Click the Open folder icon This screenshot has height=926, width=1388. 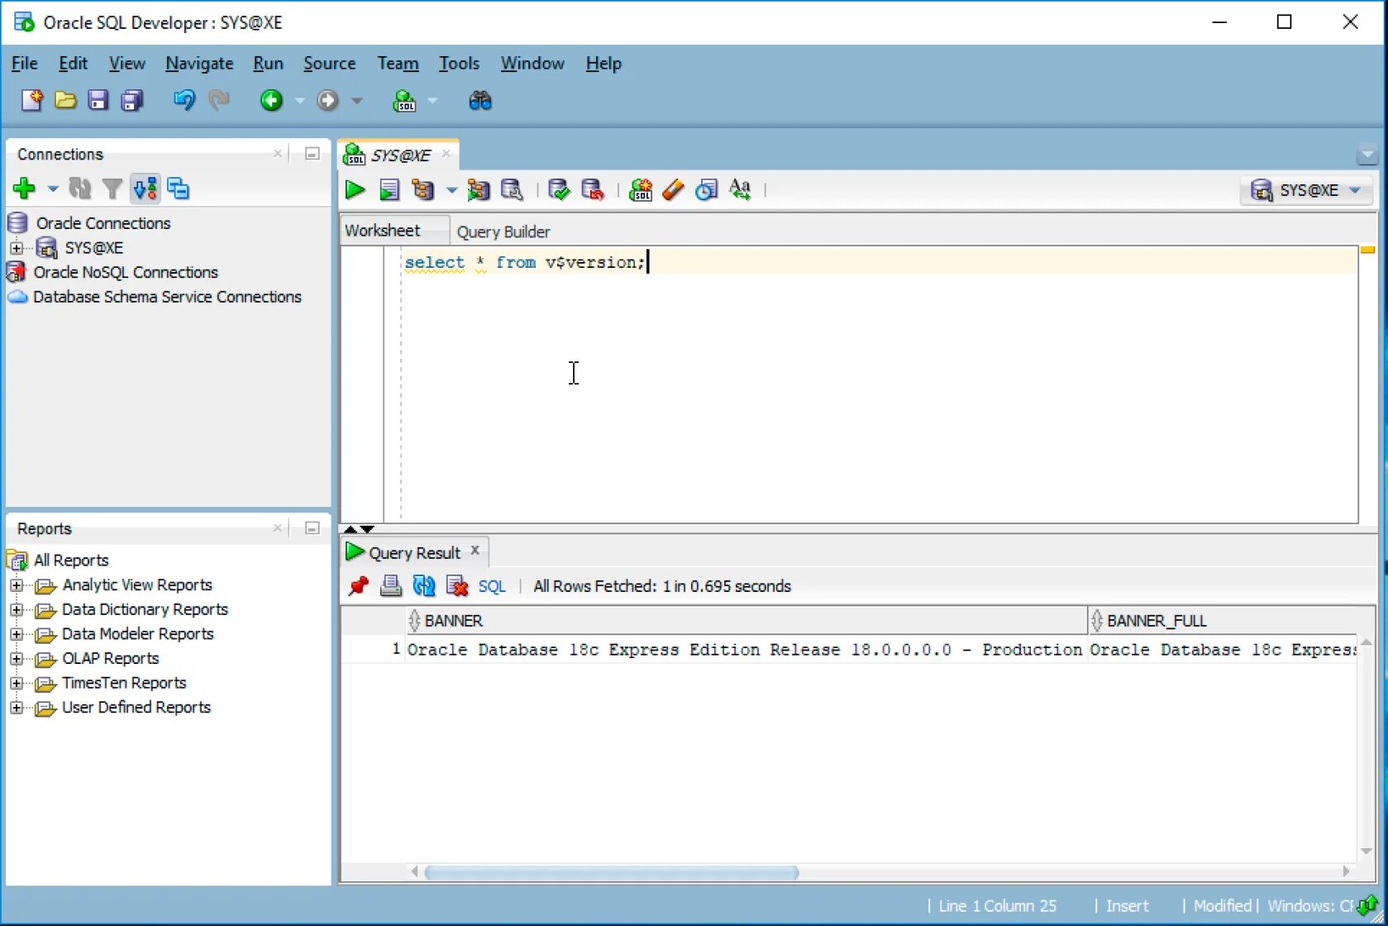[65, 101]
